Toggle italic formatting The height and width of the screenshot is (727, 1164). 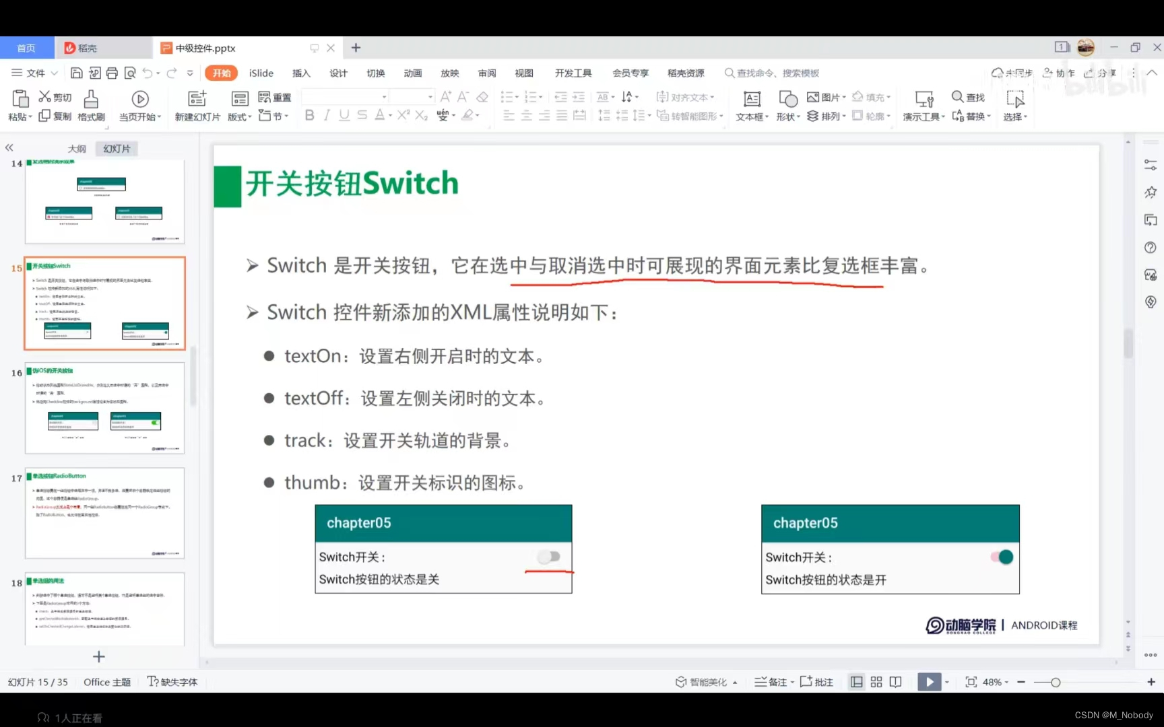click(327, 116)
